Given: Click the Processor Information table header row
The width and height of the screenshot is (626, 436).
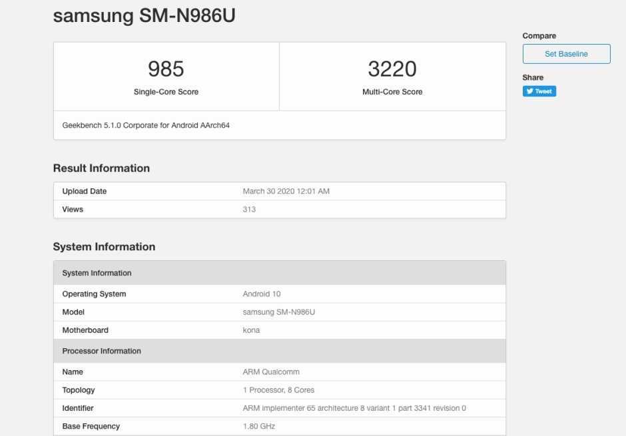Looking at the screenshot, I should click(x=279, y=351).
